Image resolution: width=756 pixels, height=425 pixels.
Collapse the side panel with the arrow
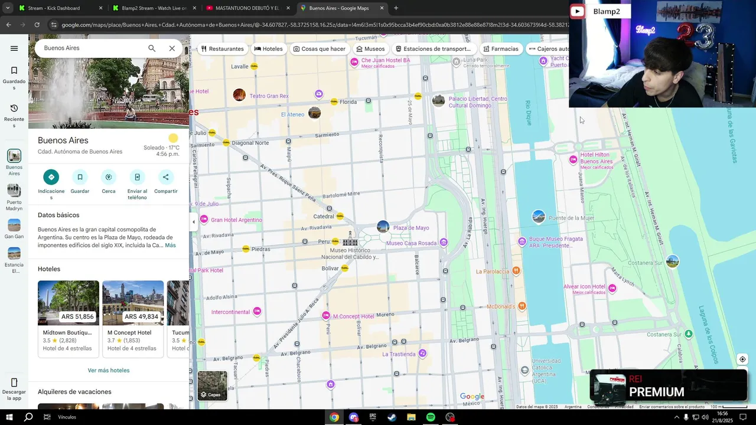[x=194, y=222]
